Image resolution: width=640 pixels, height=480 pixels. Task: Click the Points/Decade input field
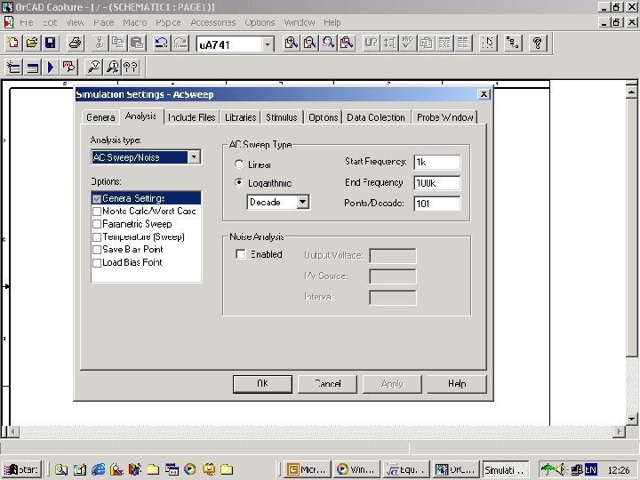click(x=437, y=204)
